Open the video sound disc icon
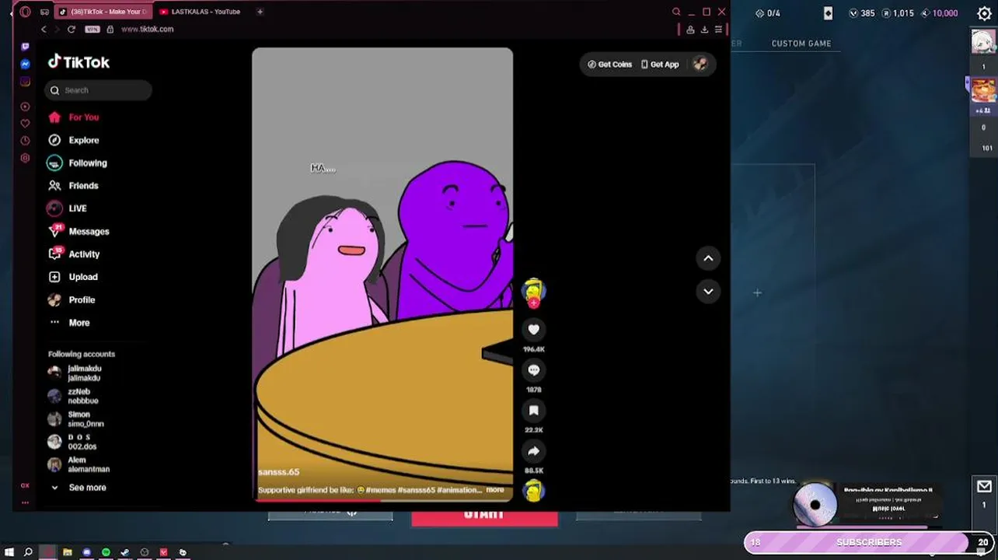998x560 pixels. click(533, 491)
